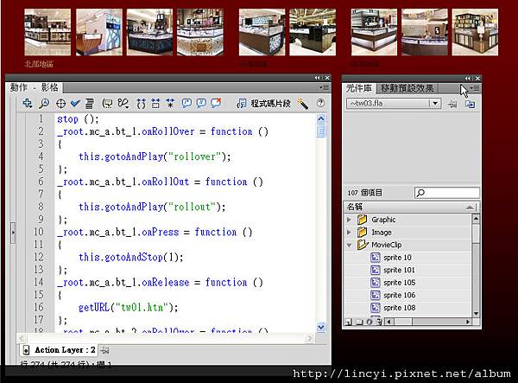Click the Expand all asterisk icon

point(170,104)
